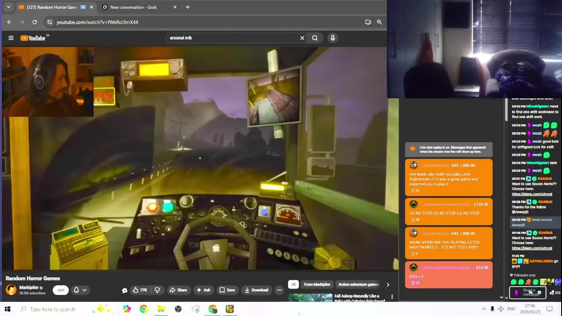Expand the 5 replies on LITTLE NIGHTMARES 2 chat

414,254
